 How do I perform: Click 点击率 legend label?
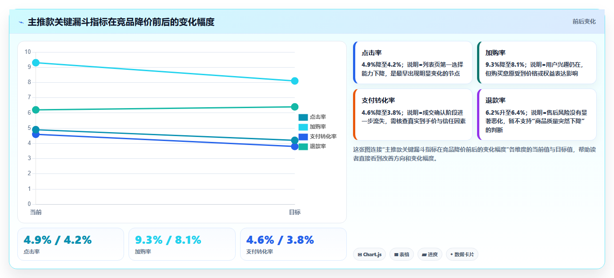pyautogui.click(x=318, y=117)
